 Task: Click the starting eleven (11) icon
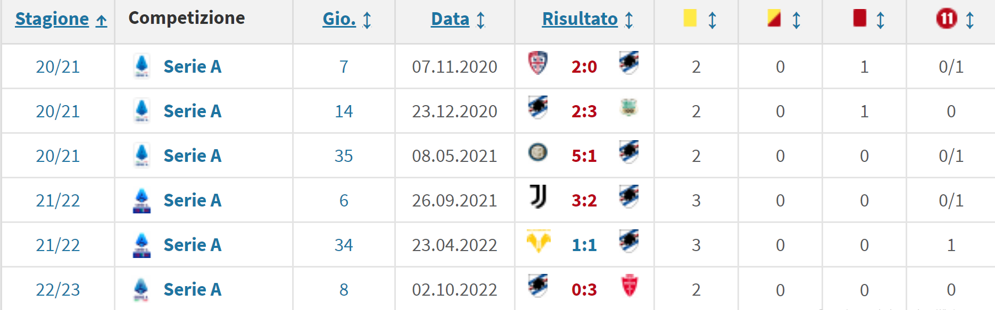(947, 19)
